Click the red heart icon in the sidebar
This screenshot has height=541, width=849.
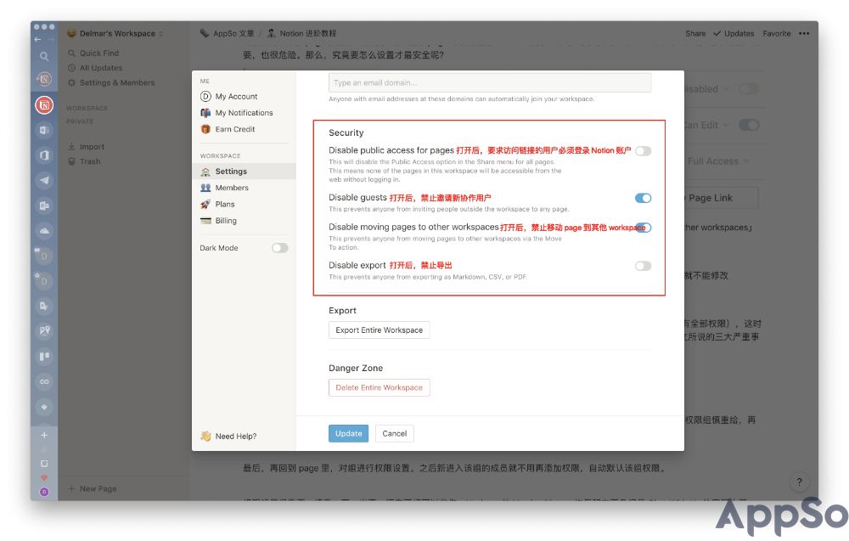pos(44,477)
